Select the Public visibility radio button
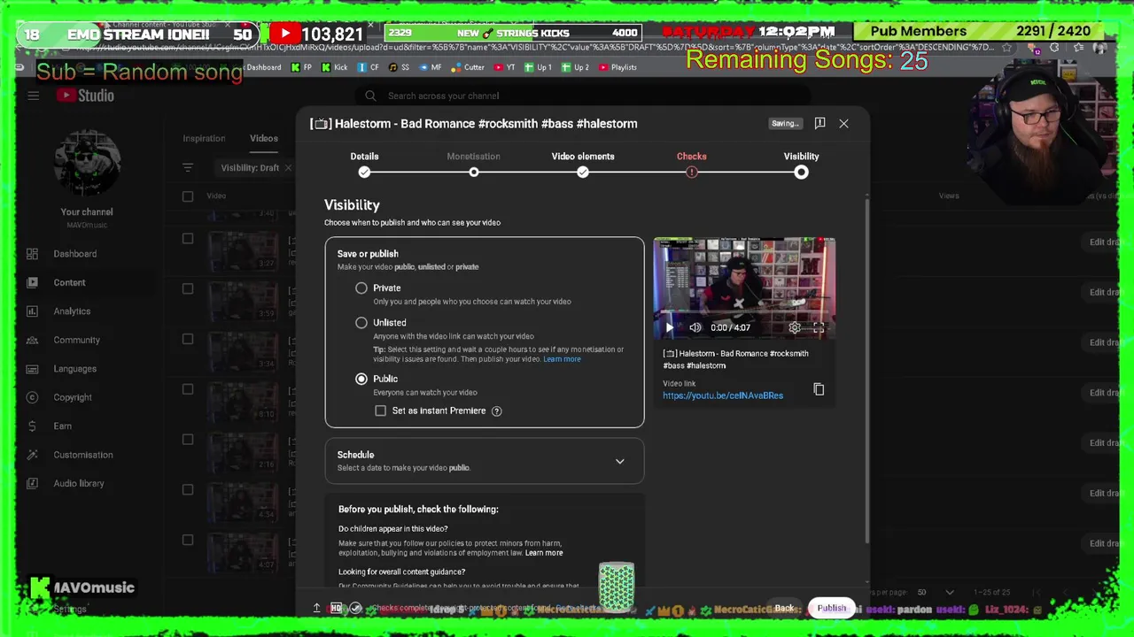The image size is (1134, 637). point(361,379)
